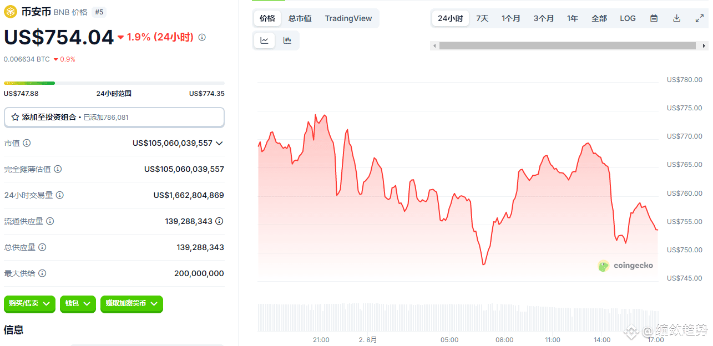Screen dimensions: 713x346
Task: Click the 0.006634 BTC value
Action: pos(27,59)
